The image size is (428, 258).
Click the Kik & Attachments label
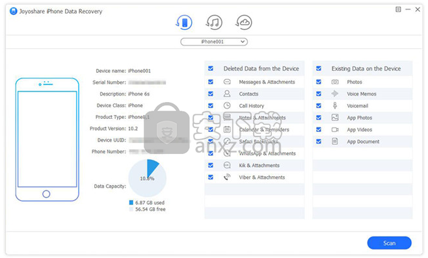point(259,165)
